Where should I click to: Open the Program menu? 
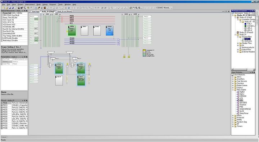click(53, 4)
